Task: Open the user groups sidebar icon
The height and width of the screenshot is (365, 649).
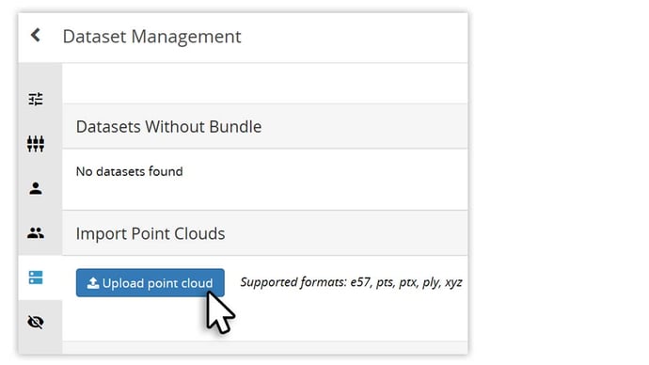Action: point(36,233)
